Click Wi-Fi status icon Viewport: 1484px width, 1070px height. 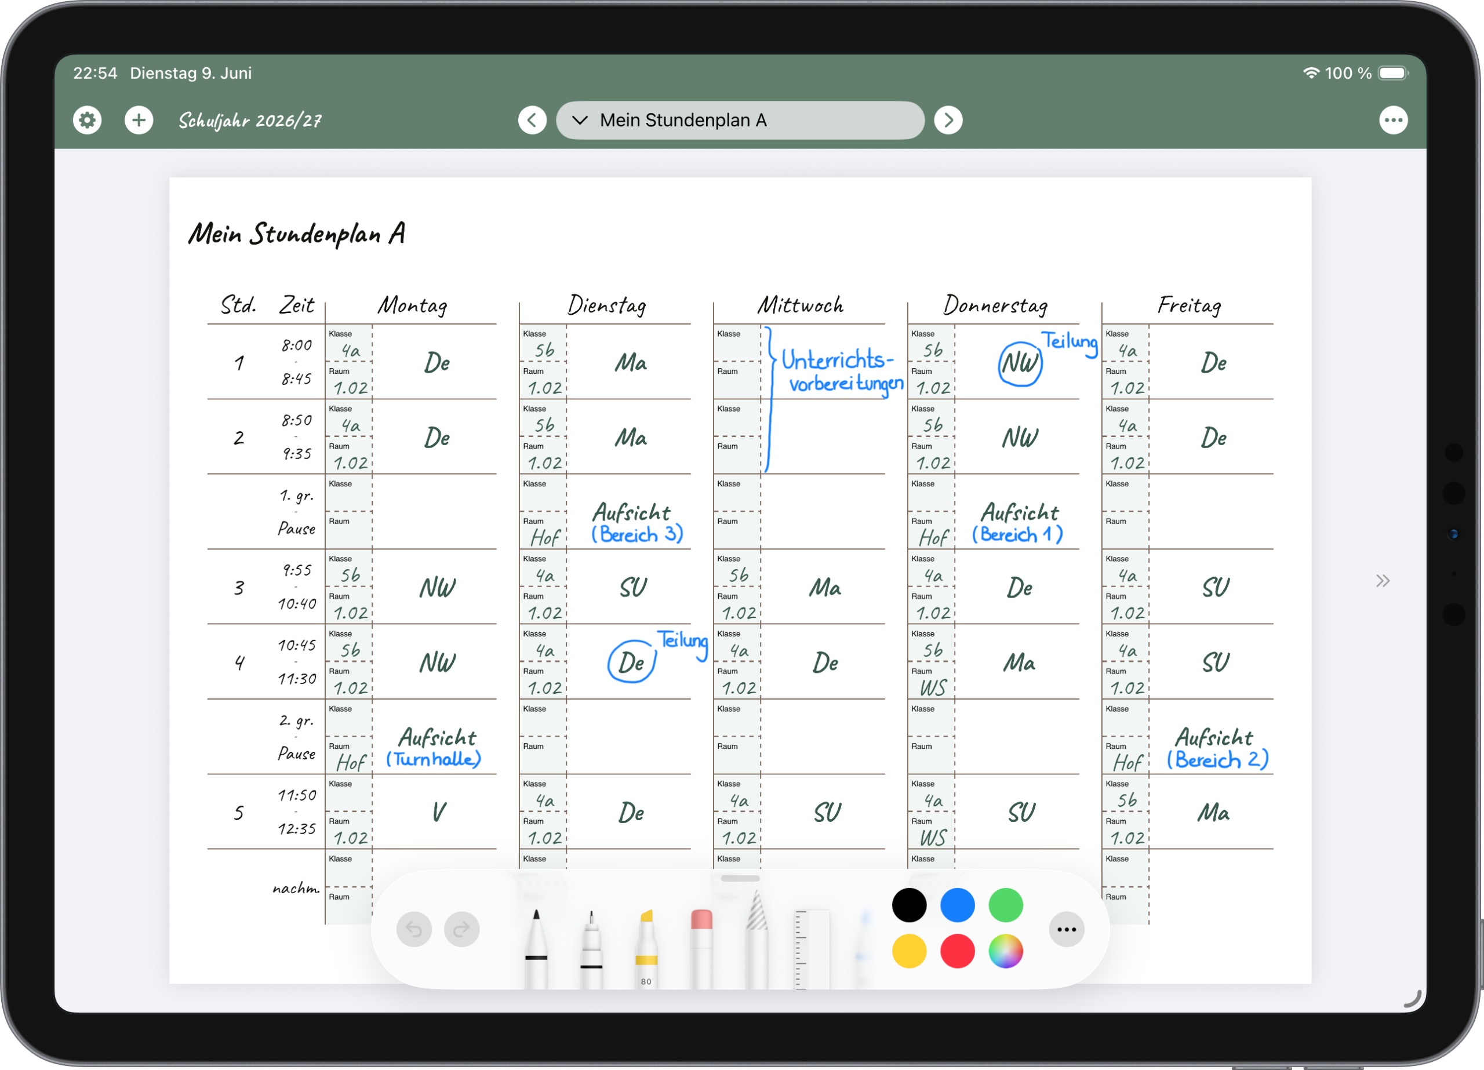pyautogui.click(x=1311, y=73)
